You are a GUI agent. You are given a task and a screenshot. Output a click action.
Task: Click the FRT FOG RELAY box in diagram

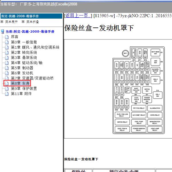(x=139, y=108)
